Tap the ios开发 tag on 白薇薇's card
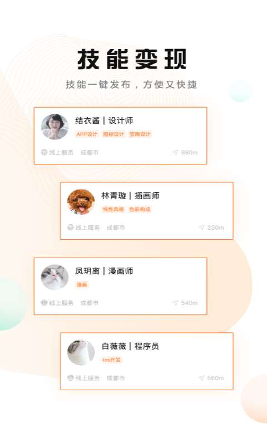Screen dimensions: 267x446 (x=111, y=360)
